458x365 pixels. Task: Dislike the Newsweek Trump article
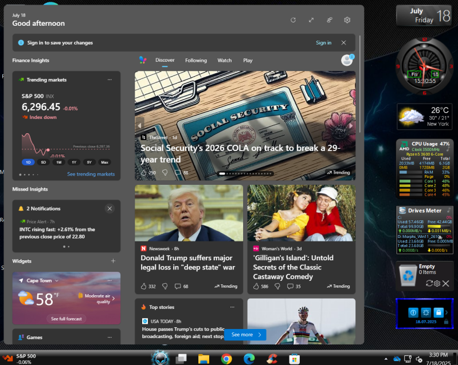[165, 286]
